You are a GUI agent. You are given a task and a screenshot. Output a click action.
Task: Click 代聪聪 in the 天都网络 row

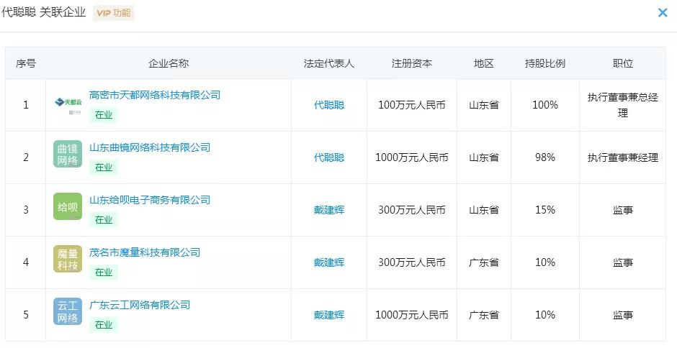click(329, 105)
